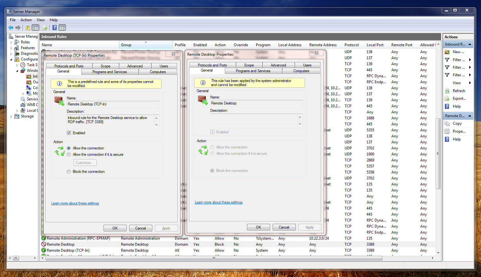Click the Properties icon in the Actions pane

coord(447,131)
